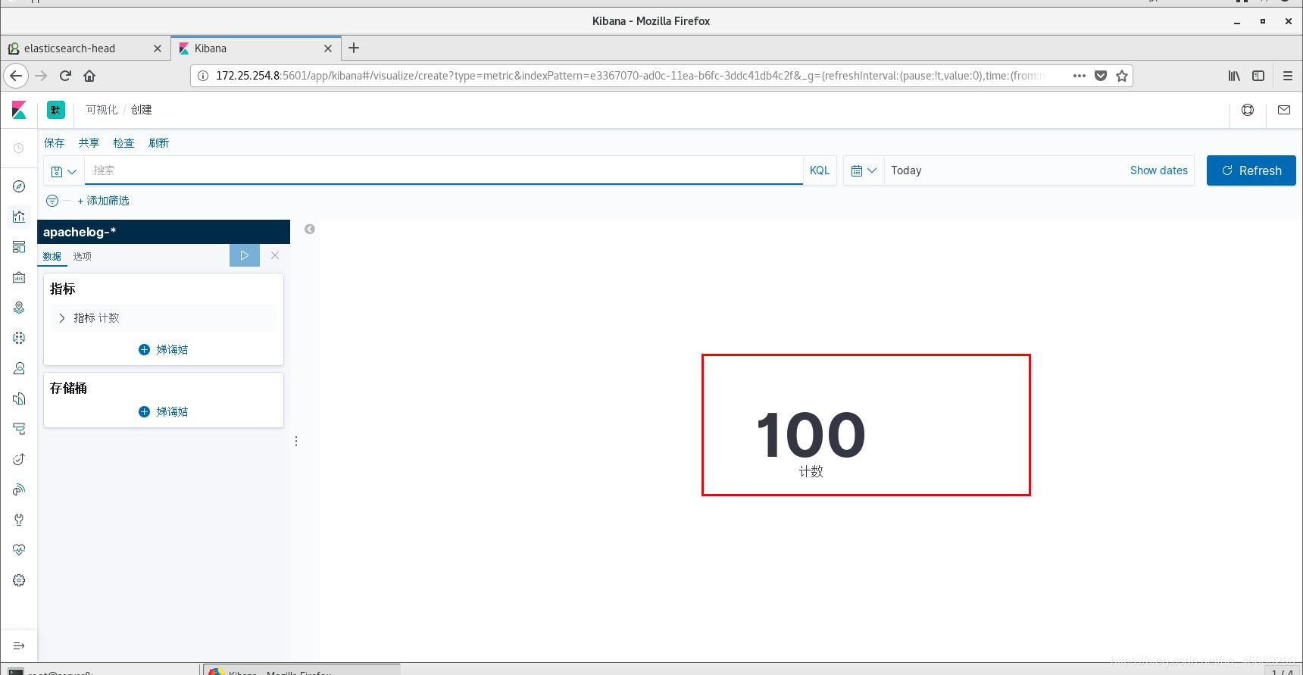Open the Canvas app in sidebar

pos(19,277)
